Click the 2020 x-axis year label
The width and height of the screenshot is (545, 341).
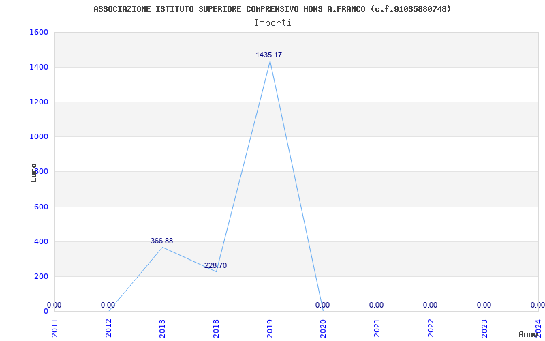[x=323, y=328]
